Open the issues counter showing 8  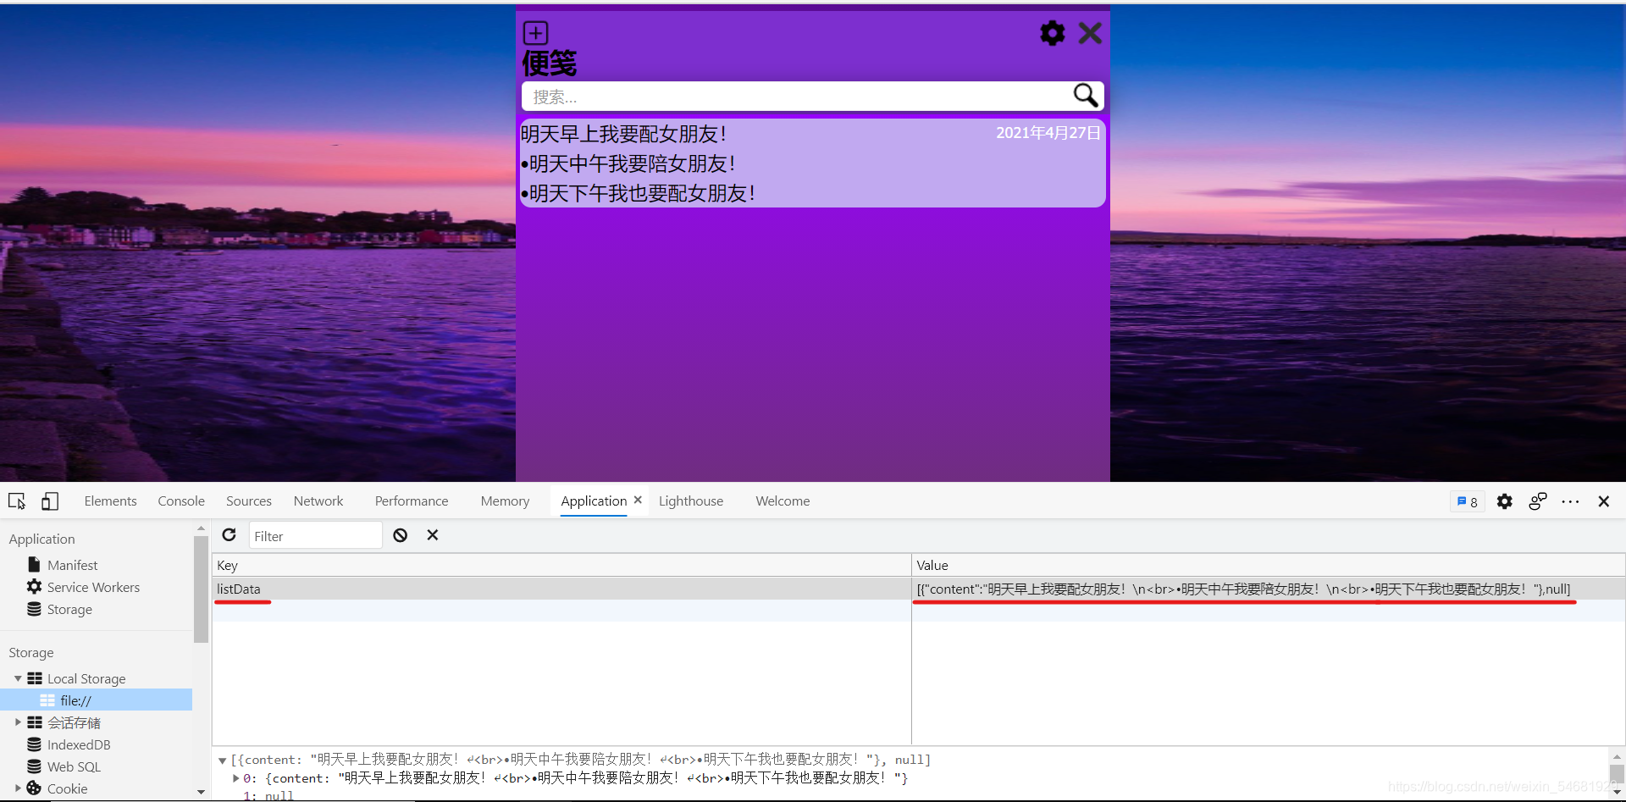[x=1468, y=501]
